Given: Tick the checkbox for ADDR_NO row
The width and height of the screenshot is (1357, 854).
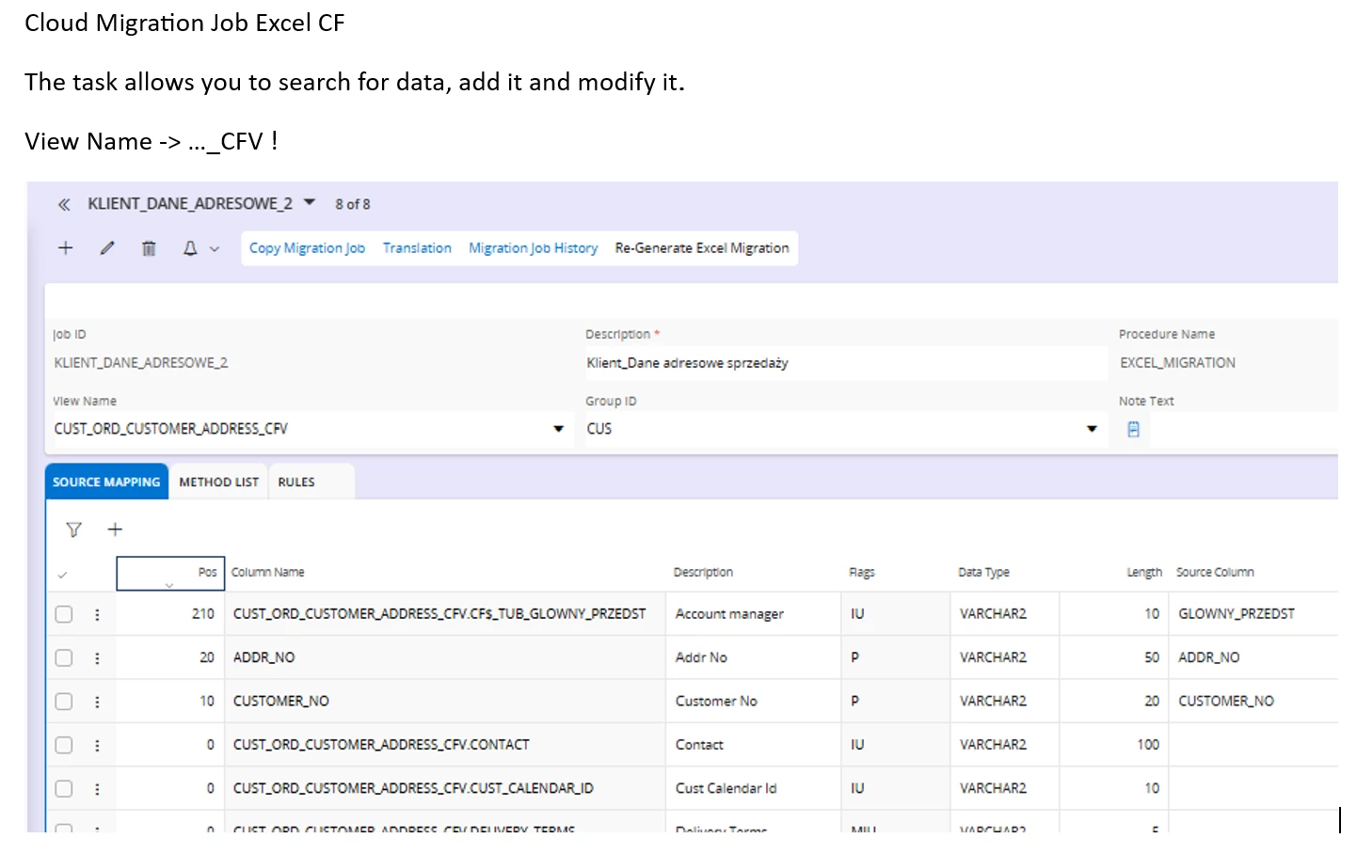Looking at the screenshot, I should (x=64, y=658).
